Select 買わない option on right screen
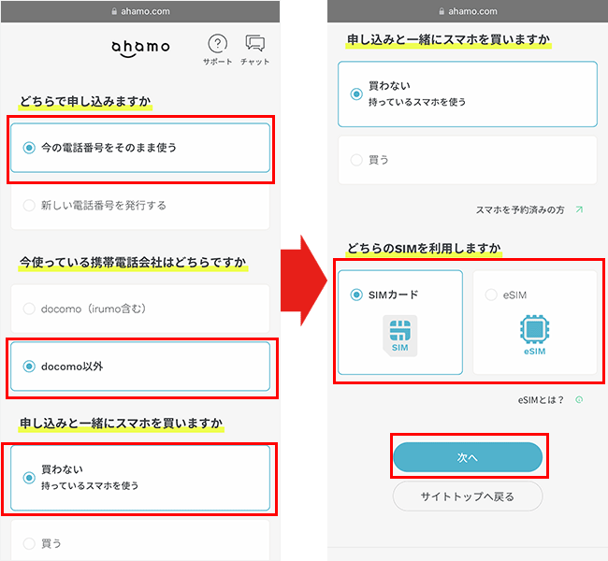Image resolution: width=608 pixels, height=561 pixels. (x=468, y=94)
